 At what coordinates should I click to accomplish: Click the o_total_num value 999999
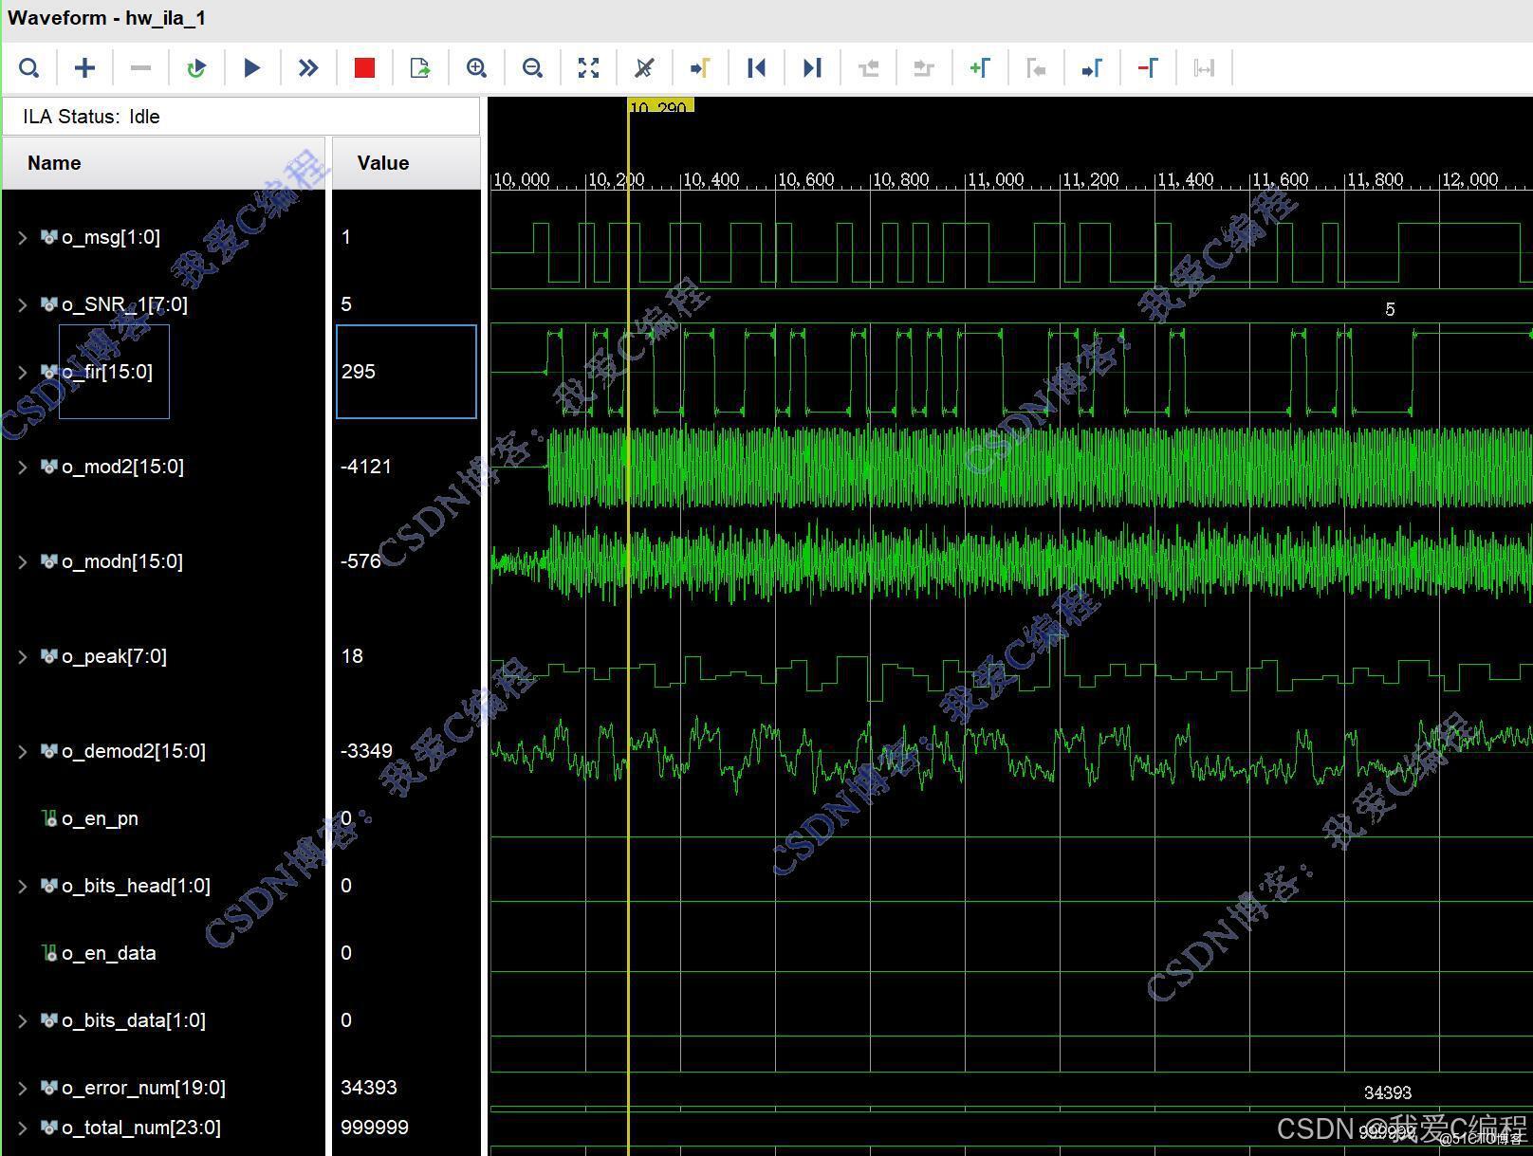pyautogui.click(x=375, y=1128)
